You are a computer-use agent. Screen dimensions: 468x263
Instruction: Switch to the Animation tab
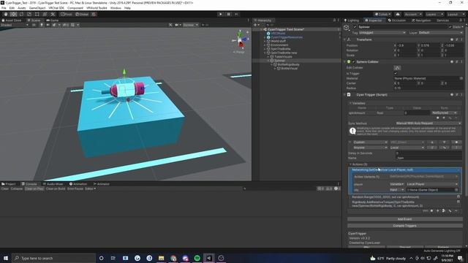[x=78, y=184]
